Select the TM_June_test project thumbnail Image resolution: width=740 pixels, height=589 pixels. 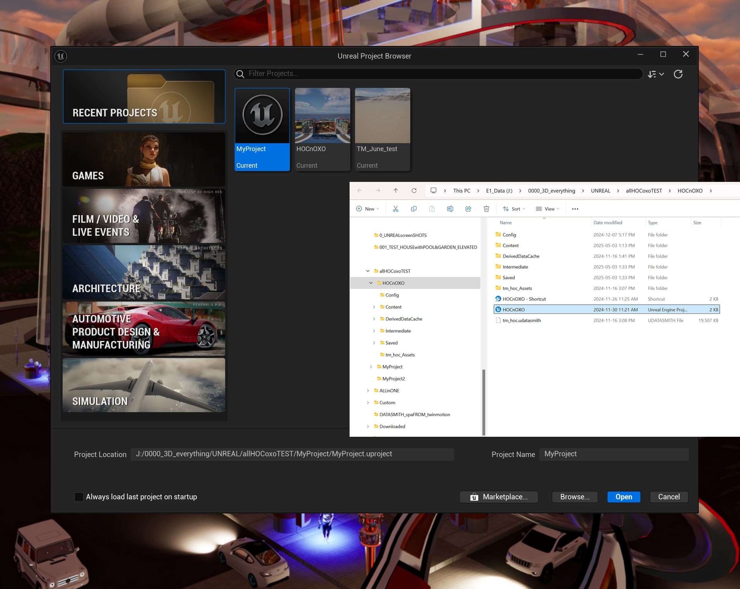click(x=382, y=129)
